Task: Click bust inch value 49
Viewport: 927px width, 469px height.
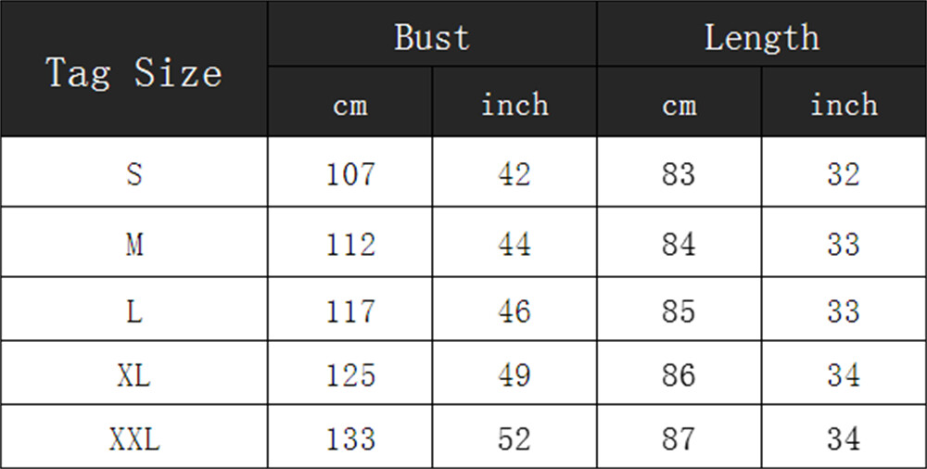Action: pyautogui.click(x=514, y=374)
